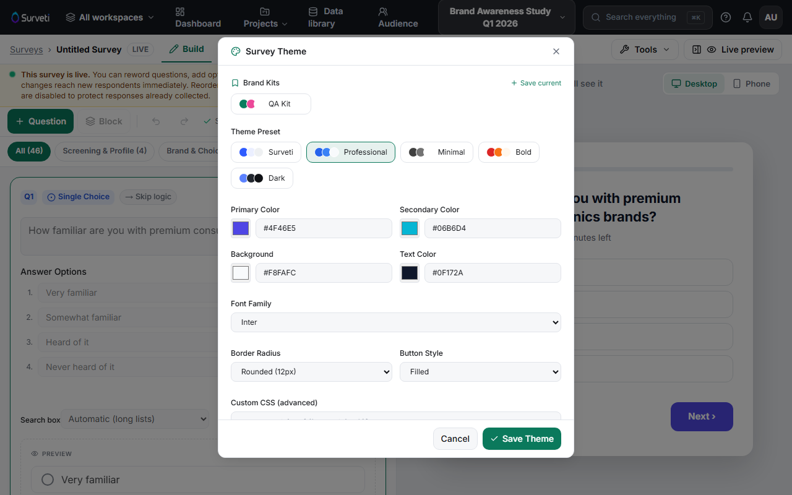Click the Skip logic chip

(x=148, y=197)
